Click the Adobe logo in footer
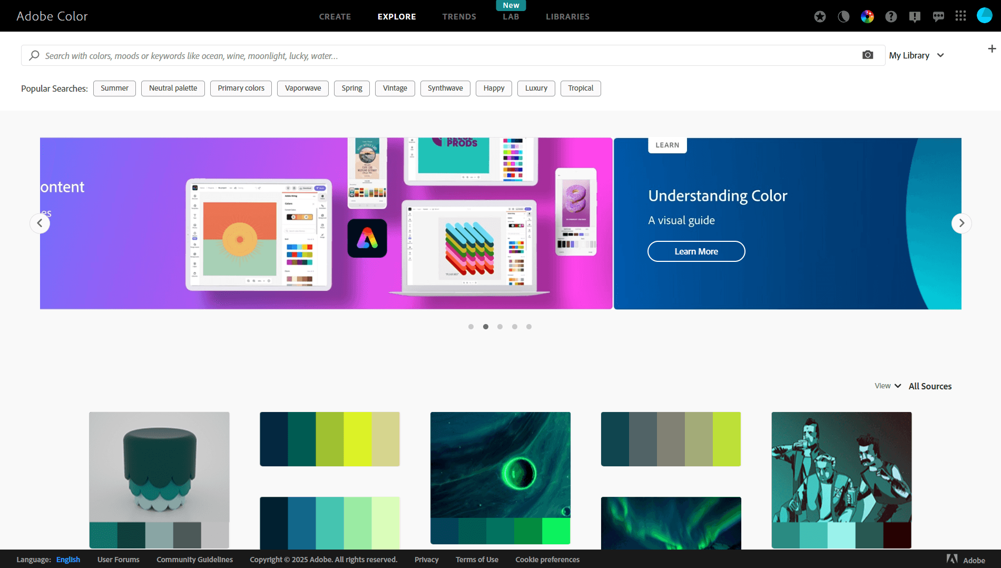Screen dimensions: 1001x568 point(965,560)
